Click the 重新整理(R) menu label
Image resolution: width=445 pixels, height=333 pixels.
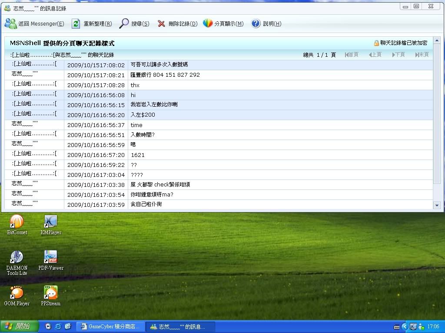click(98, 24)
